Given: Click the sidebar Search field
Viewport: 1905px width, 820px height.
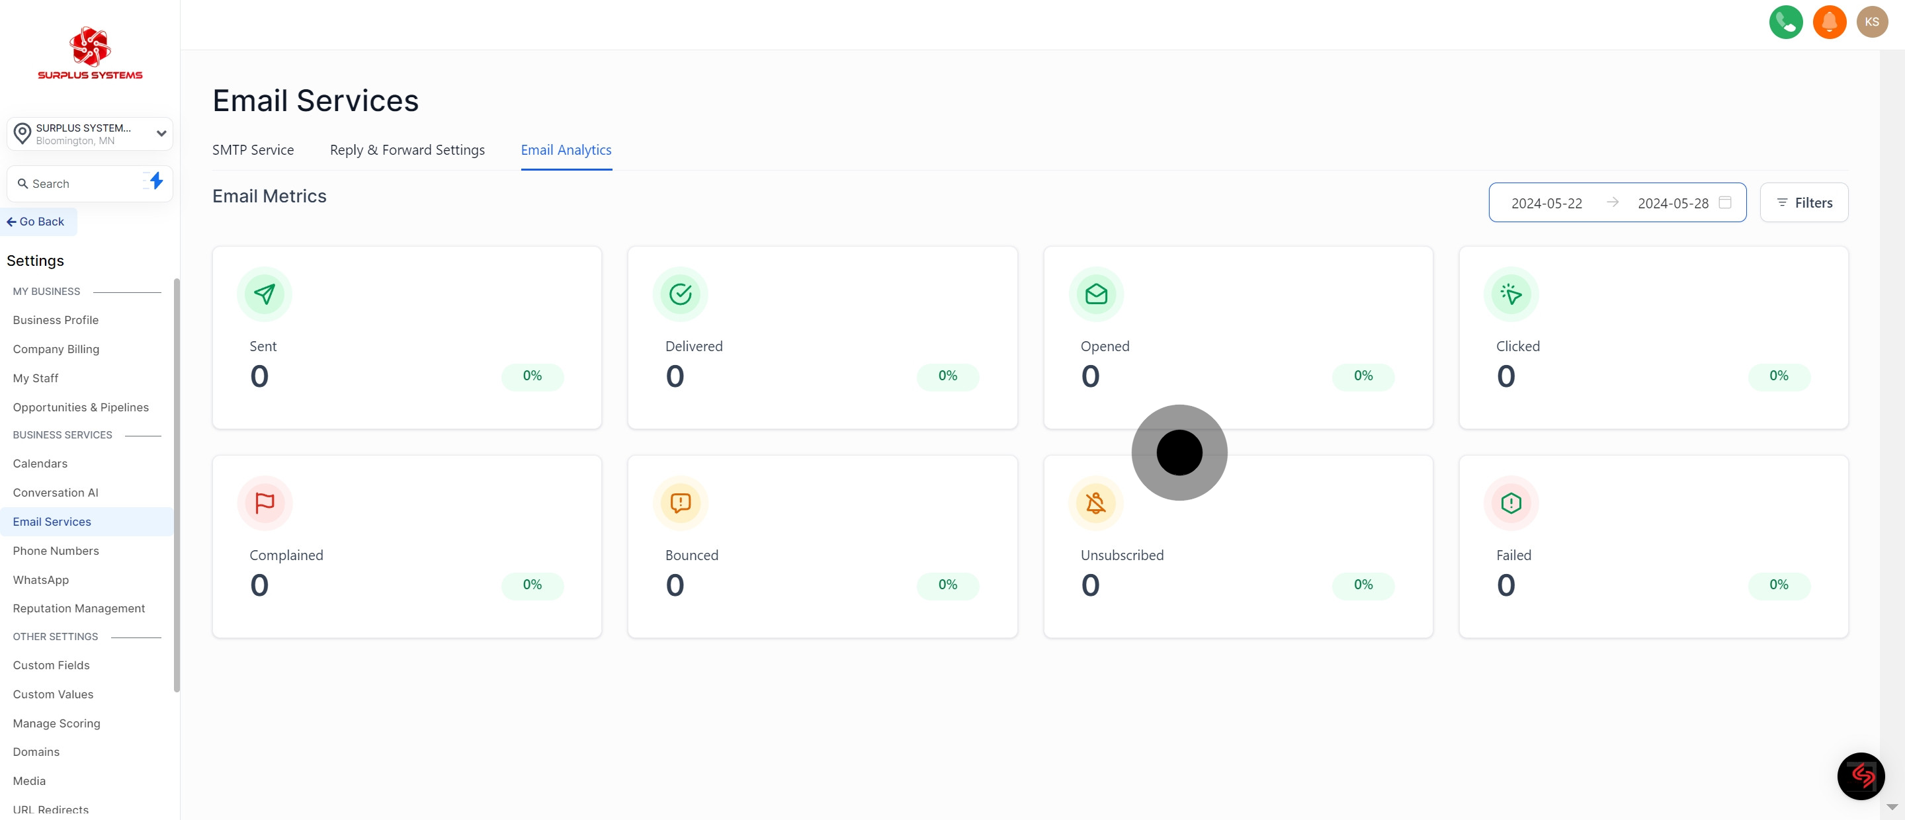Looking at the screenshot, I should click(77, 184).
